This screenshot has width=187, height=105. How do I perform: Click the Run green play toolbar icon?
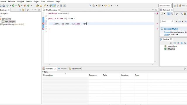(x=13, y=6)
